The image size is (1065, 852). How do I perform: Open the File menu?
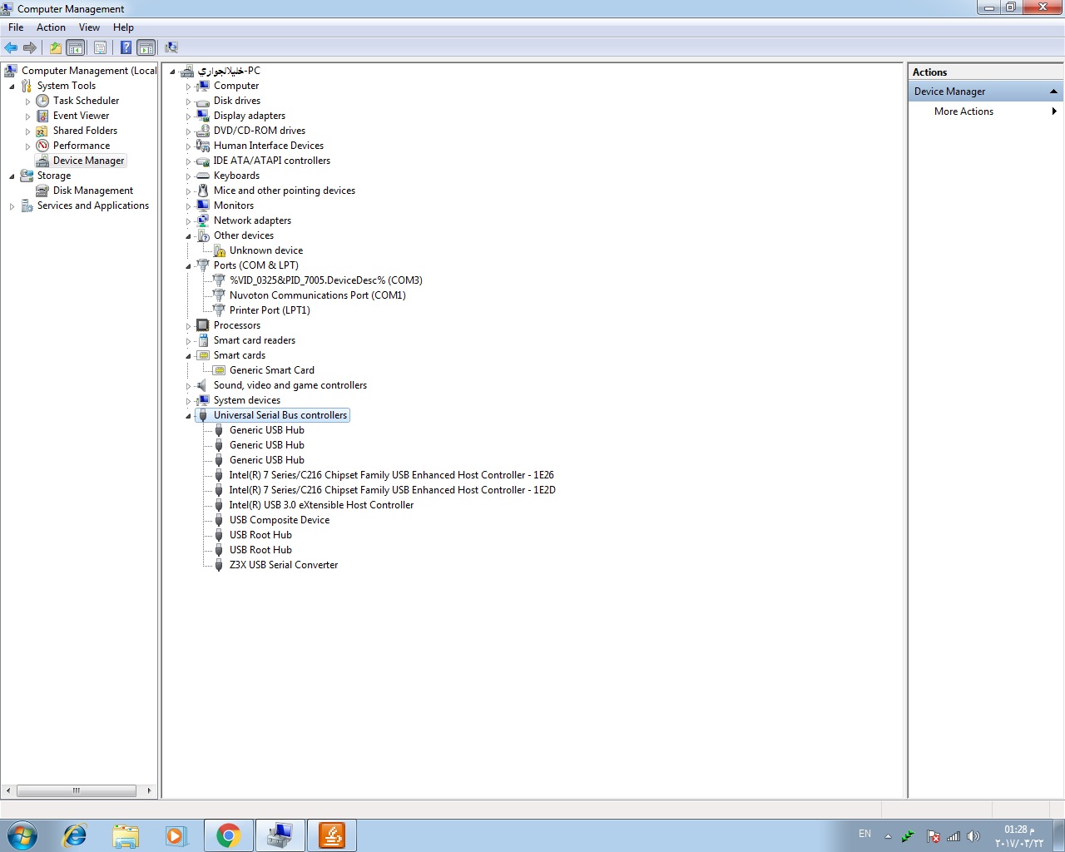click(16, 27)
